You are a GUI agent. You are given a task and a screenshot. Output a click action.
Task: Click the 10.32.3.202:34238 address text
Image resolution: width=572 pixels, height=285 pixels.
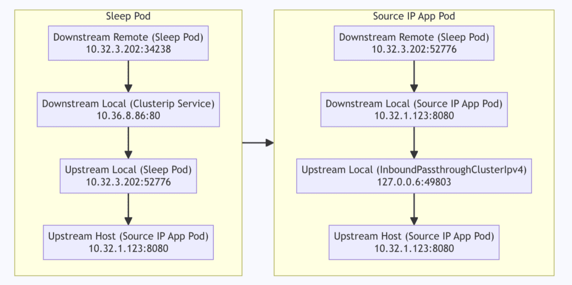[128, 50]
